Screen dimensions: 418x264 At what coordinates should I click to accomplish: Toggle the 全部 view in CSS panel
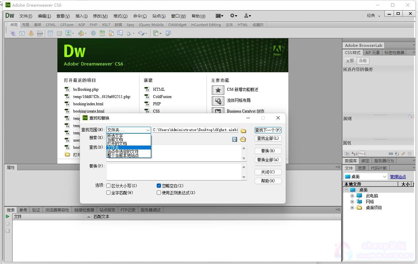coord(350,61)
